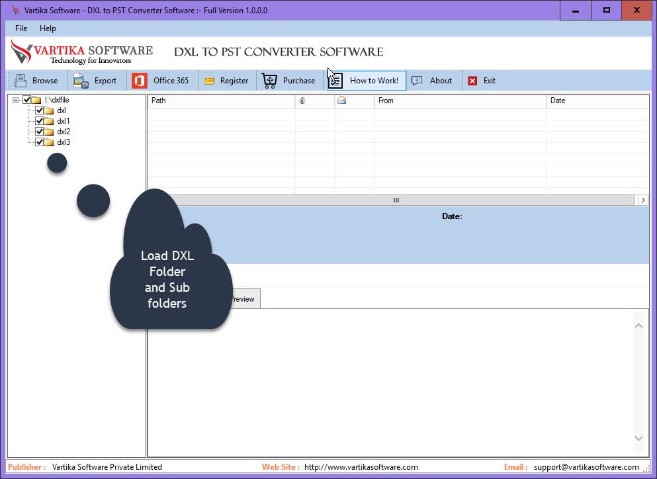
Task: Open the vartikasoftware.com website link
Action: 361,467
